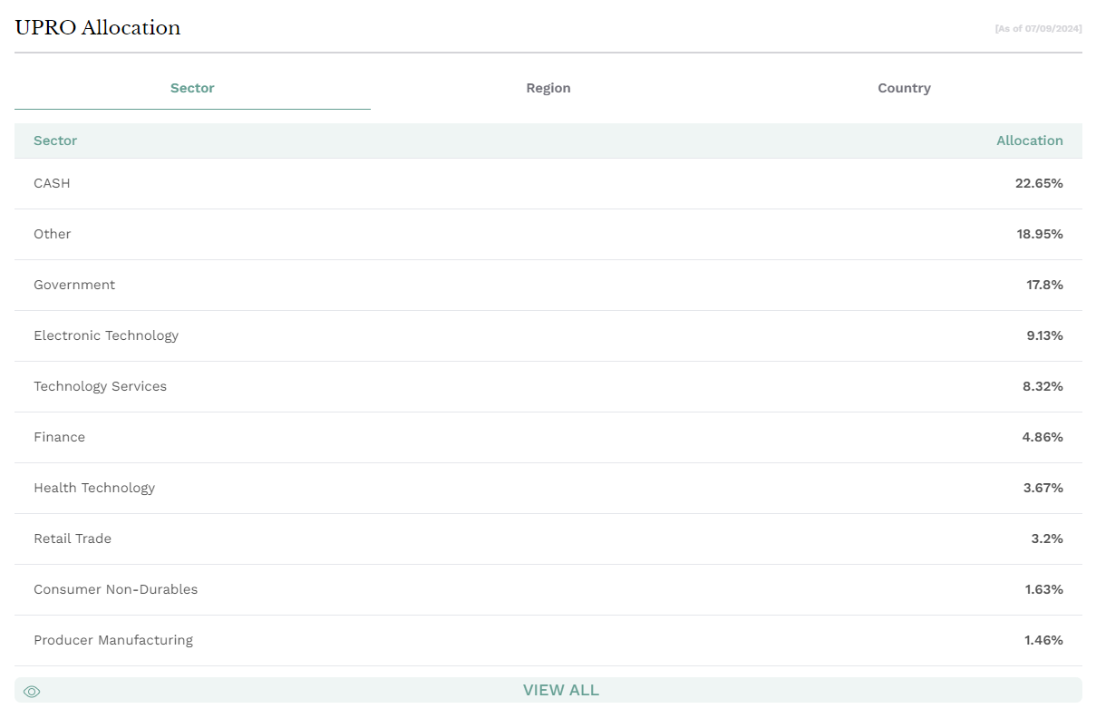Switch to the Region tab
The height and width of the screenshot is (718, 1096).
pos(548,88)
